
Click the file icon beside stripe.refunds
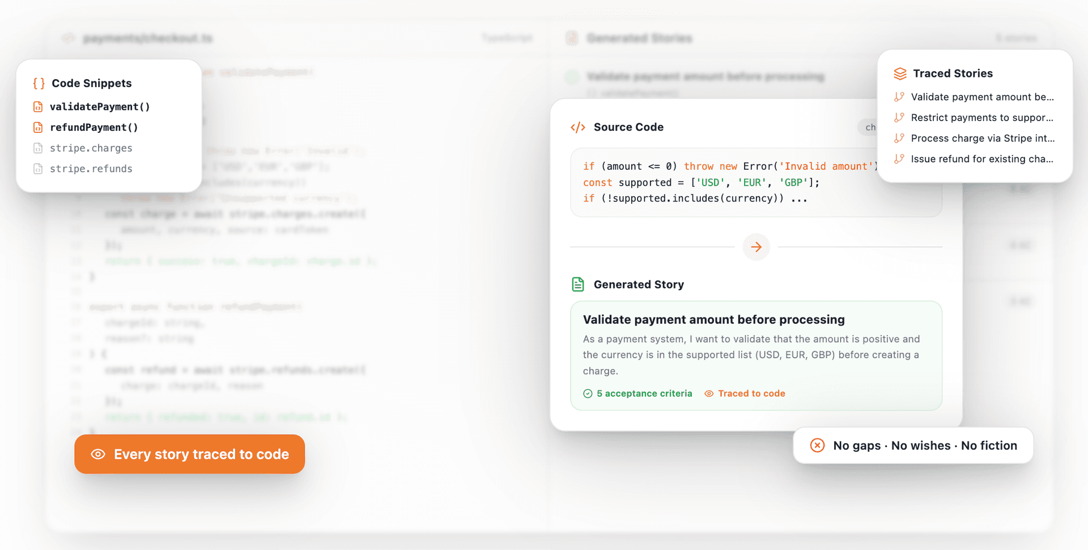(37, 168)
